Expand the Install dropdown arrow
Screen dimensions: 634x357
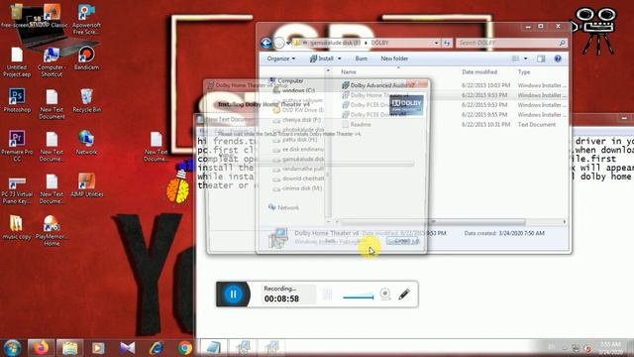(339, 59)
